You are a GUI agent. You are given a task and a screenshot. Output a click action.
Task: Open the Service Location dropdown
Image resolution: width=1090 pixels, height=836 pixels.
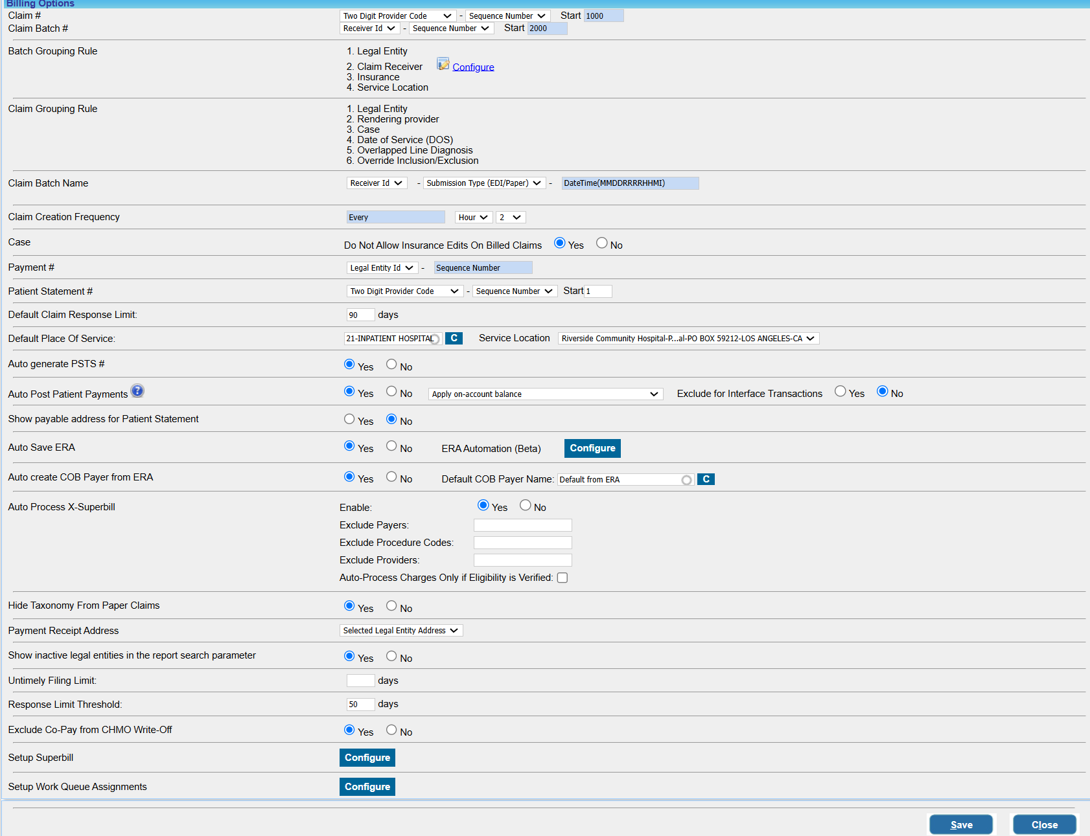688,339
